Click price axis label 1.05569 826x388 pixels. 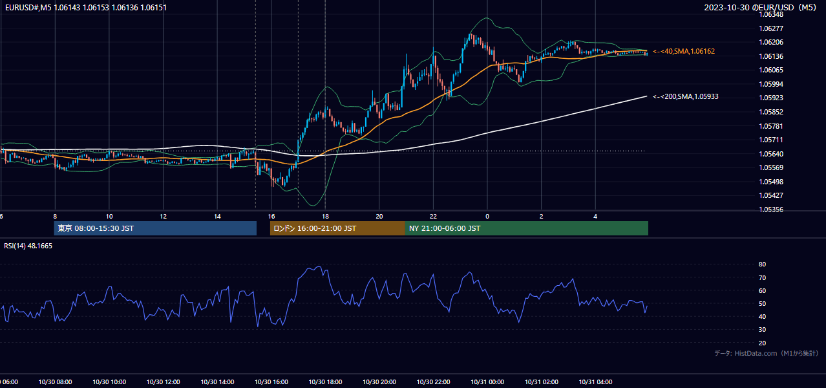click(x=770, y=167)
